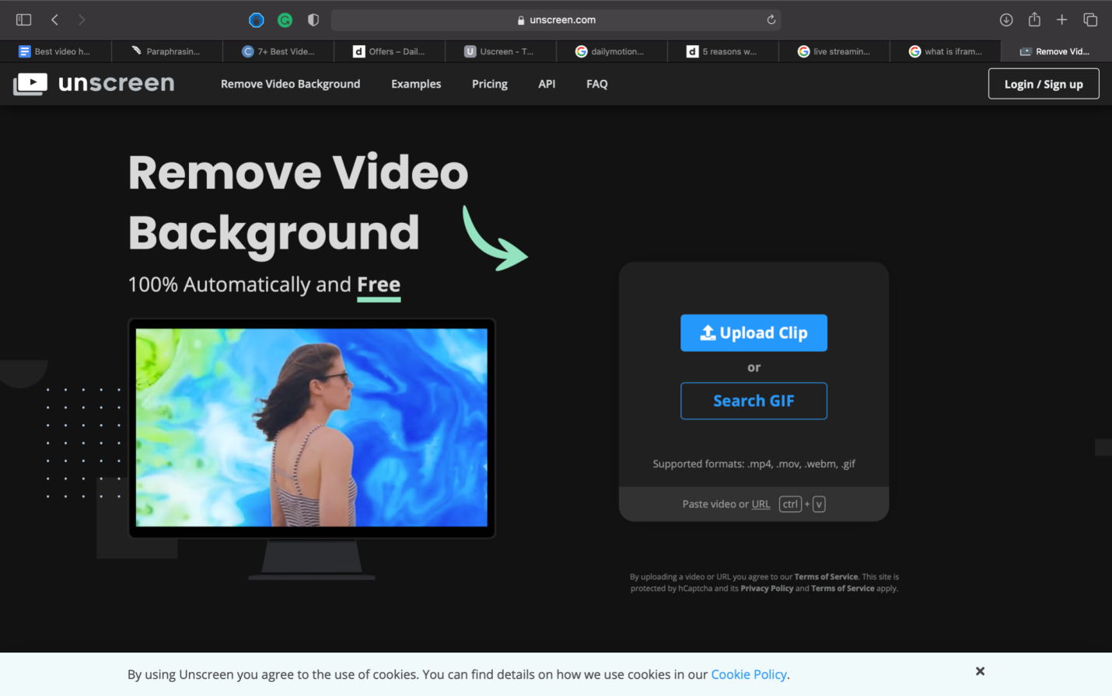Click Login / Sign up button
Screen dimensions: 1112x696
click(x=1044, y=84)
